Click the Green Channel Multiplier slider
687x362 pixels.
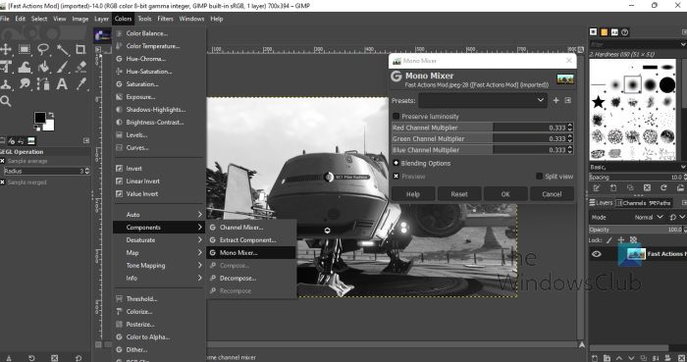pyautogui.click(x=483, y=138)
